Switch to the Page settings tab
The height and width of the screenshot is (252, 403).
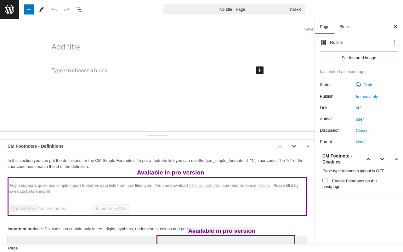pyautogui.click(x=325, y=26)
